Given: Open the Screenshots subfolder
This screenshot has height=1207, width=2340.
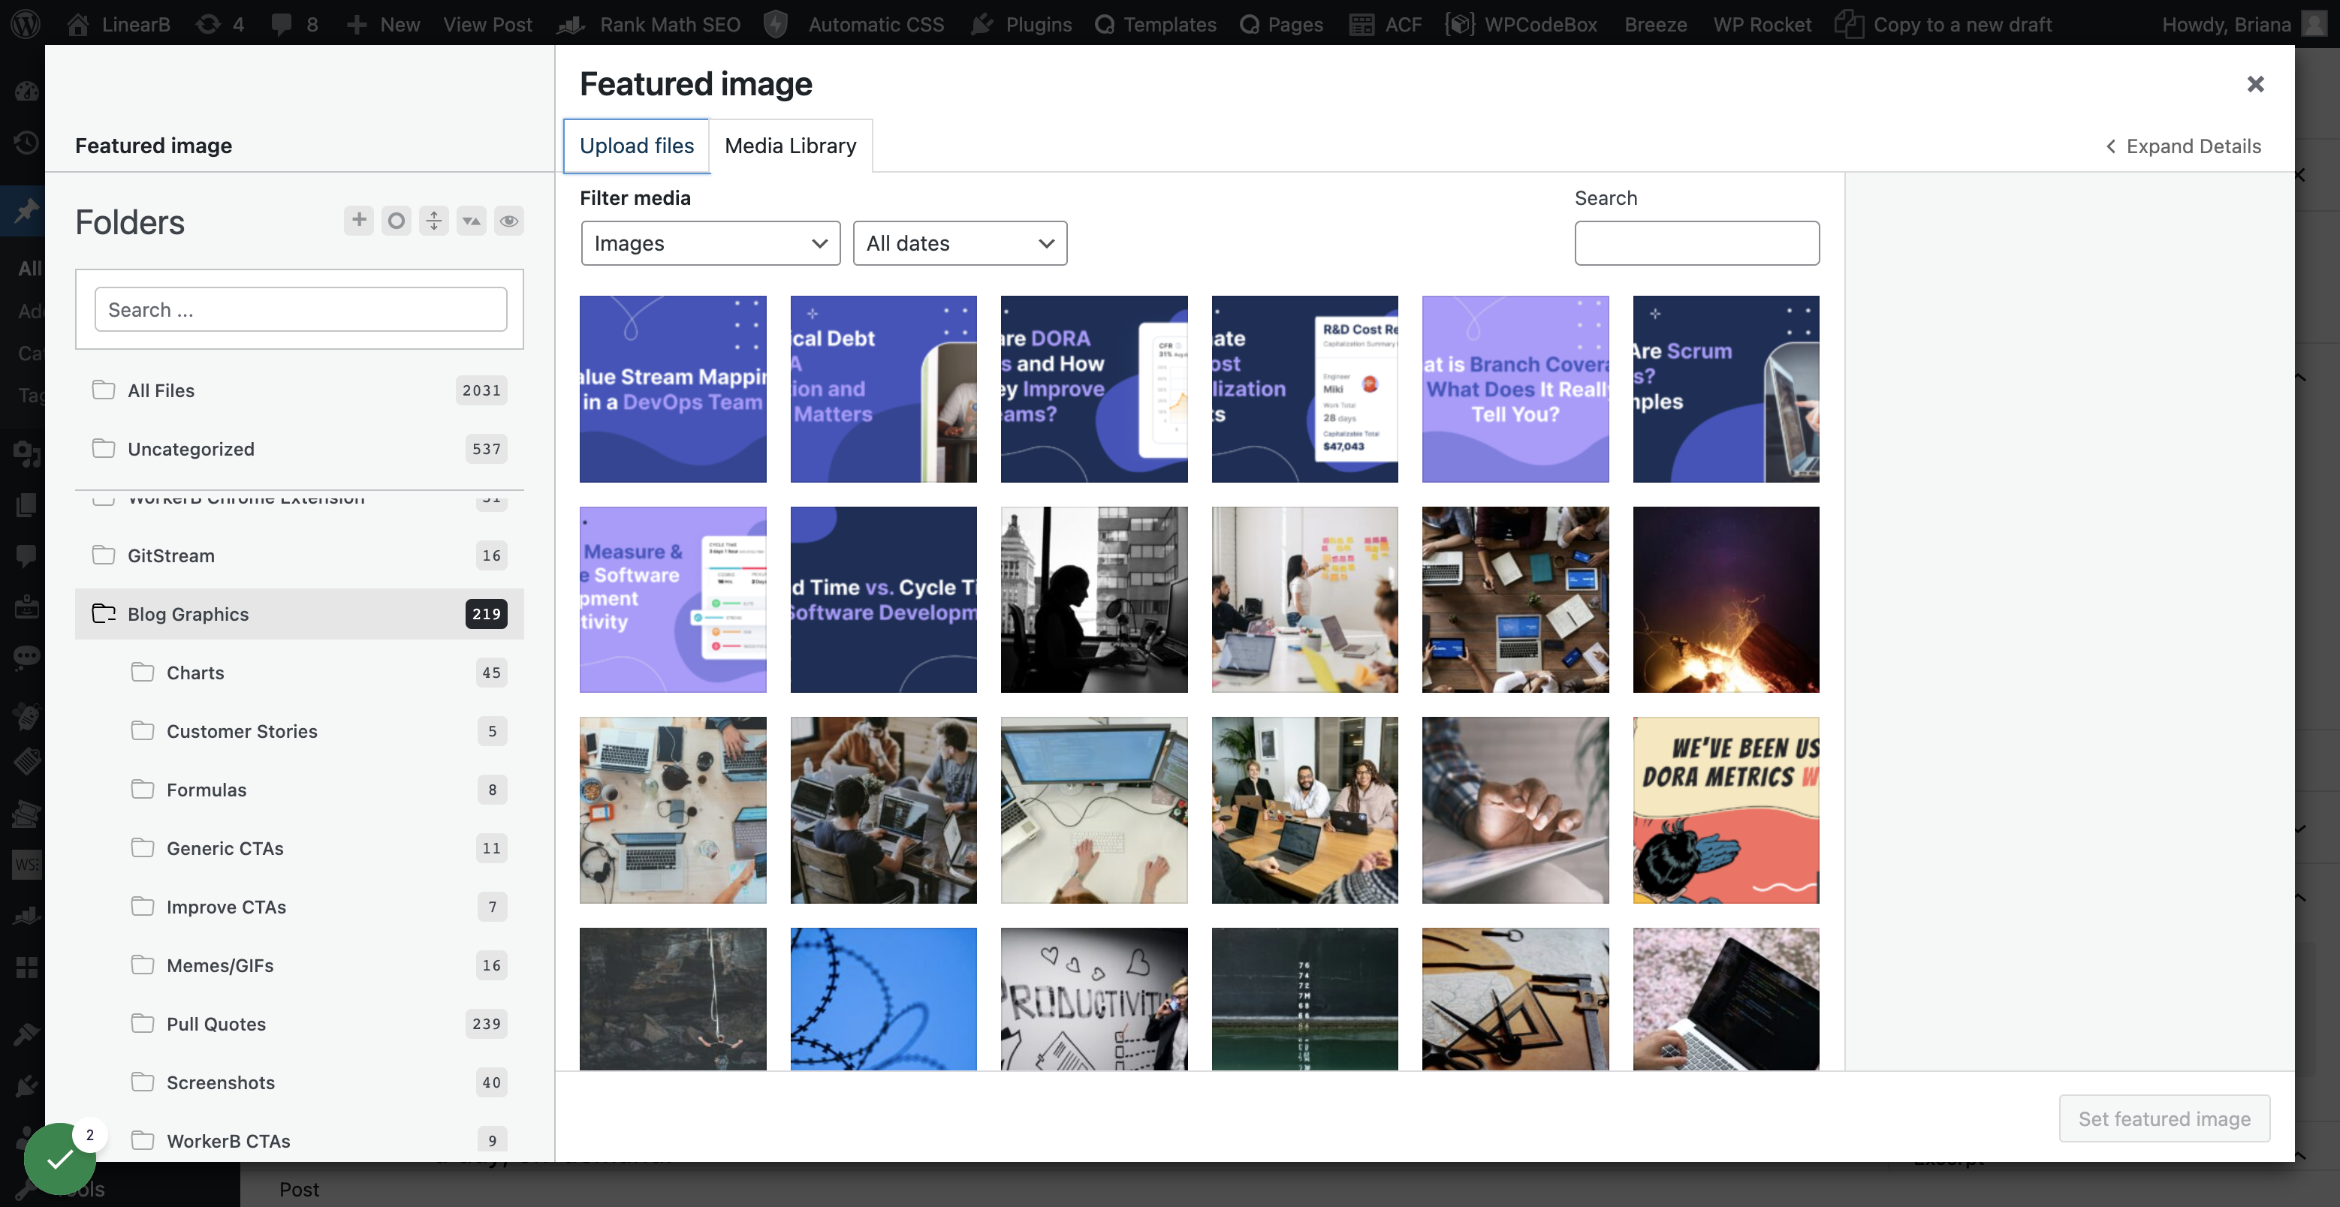Looking at the screenshot, I should click(x=318, y=1082).
